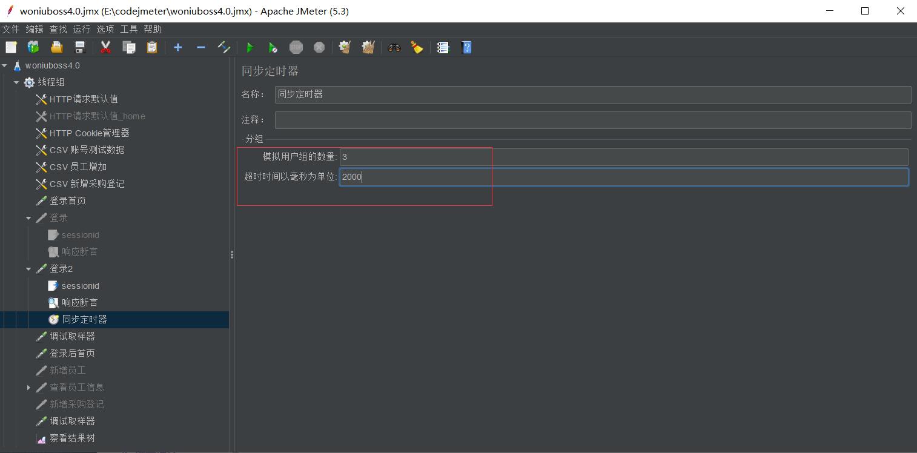Viewport: 917px width, 453px height.
Task: Click the Search binoculars icon
Action: point(394,47)
